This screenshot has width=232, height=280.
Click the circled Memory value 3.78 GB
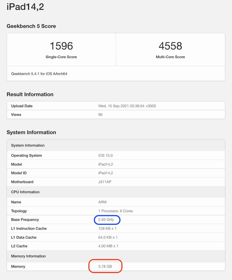point(105,266)
